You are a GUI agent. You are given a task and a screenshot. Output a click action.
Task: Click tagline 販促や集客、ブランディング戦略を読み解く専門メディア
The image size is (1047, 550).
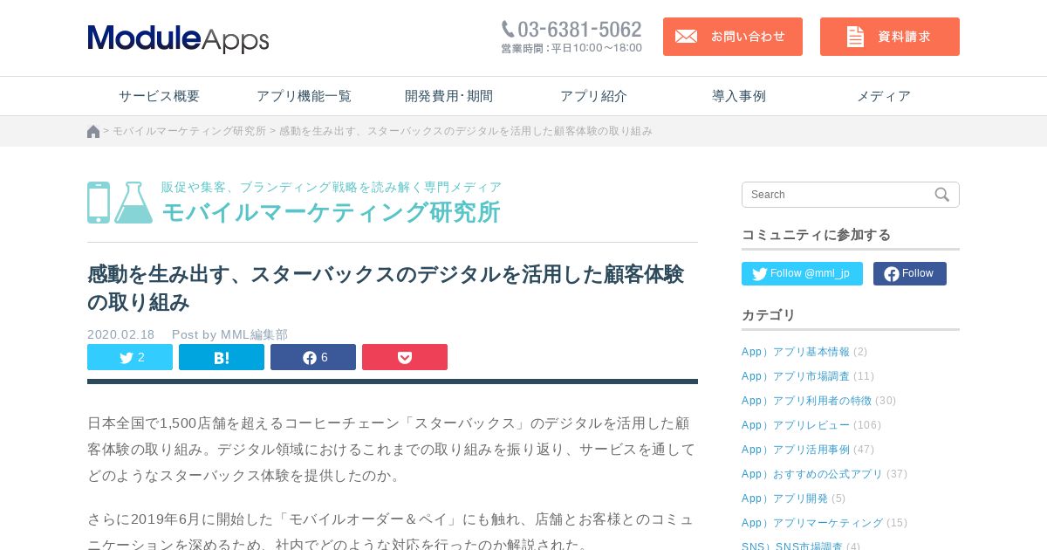332,187
